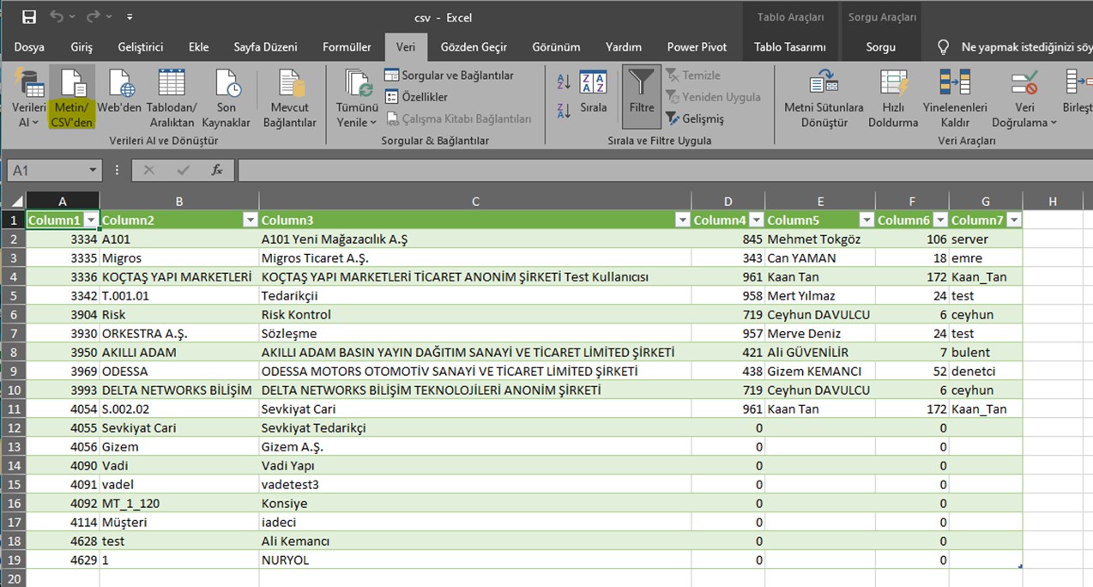Screen dimensions: 1093x587
Task: Open the Sayfa Düzeni ribbon tab
Action: tap(265, 47)
